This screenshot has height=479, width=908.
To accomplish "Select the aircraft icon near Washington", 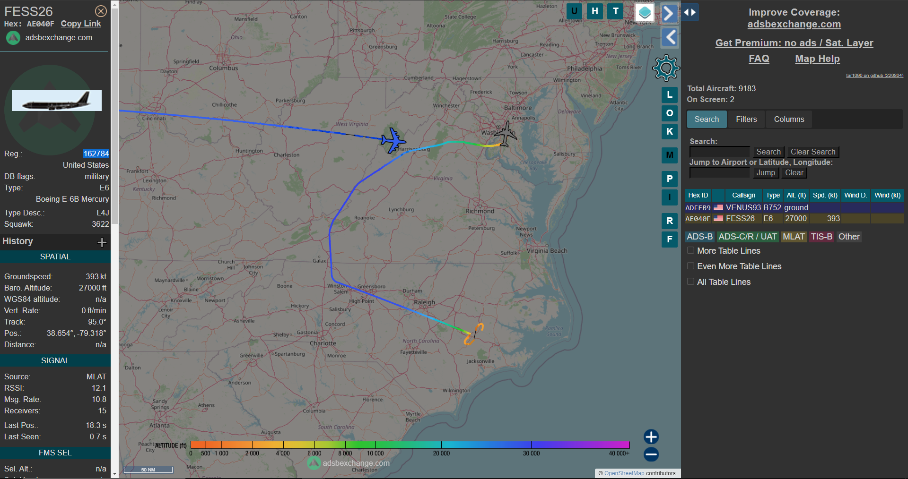I will tap(506, 134).
